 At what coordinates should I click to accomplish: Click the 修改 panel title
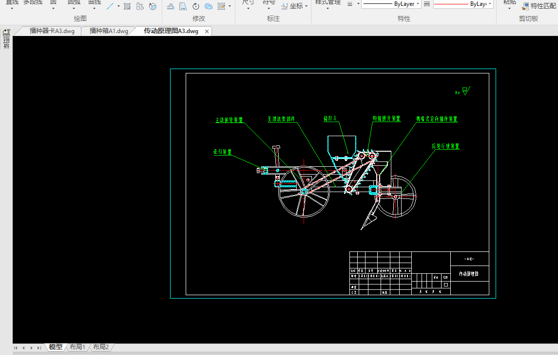pos(198,18)
